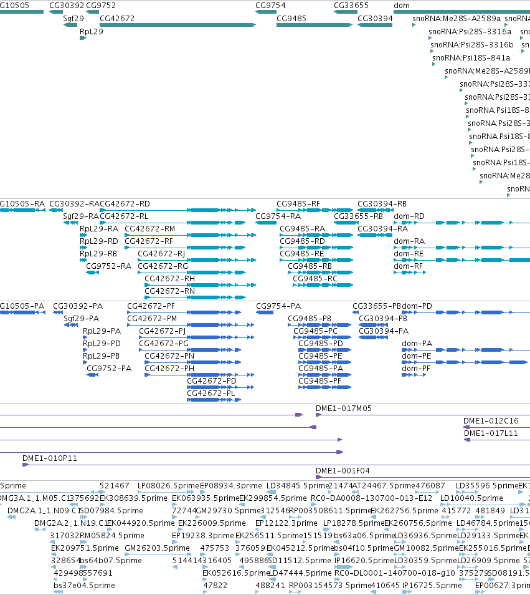Click the CG42672-RD transcript label
Screen dimensions: 530x595
tap(125, 204)
